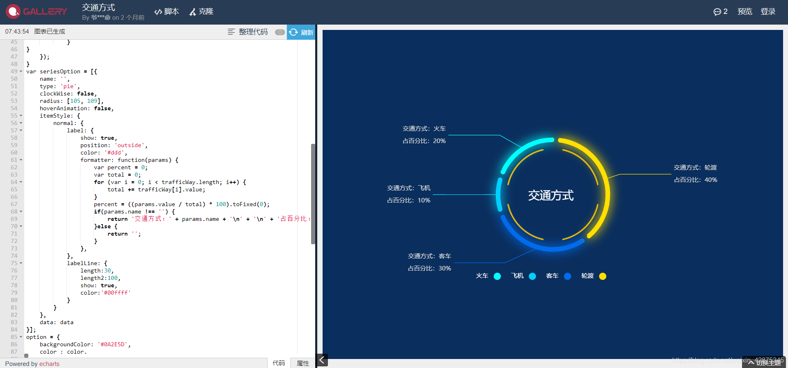Fold the if block at line 68
This screenshot has height=368, width=788.
(21, 211)
